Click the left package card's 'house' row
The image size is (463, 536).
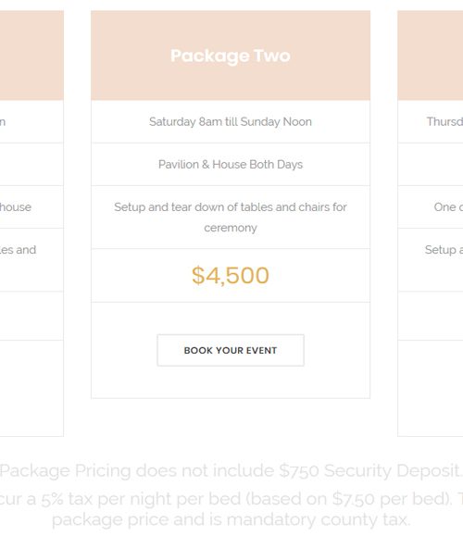31,207
